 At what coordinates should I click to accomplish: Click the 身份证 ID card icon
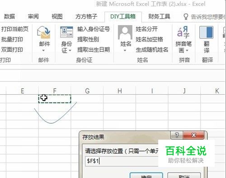[x=66, y=32]
